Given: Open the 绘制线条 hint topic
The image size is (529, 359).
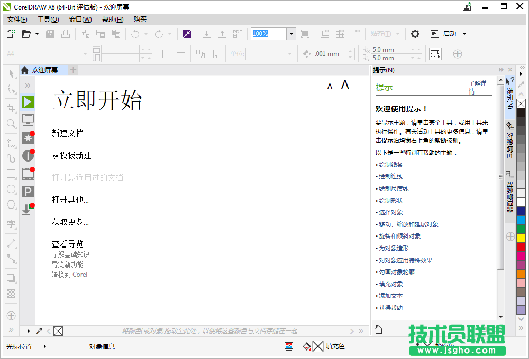Looking at the screenshot, I should [x=391, y=165].
